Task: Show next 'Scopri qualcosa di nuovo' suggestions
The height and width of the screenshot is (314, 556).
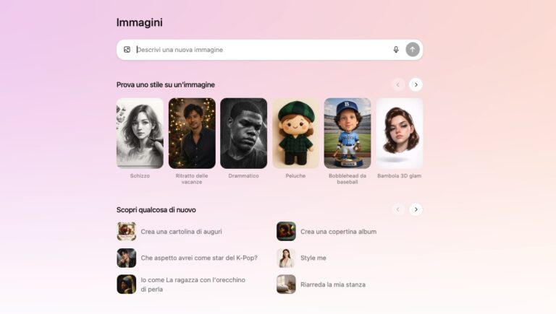Action: [416, 209]
